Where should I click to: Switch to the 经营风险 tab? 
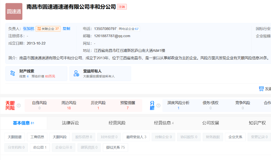tap(117, 123)
